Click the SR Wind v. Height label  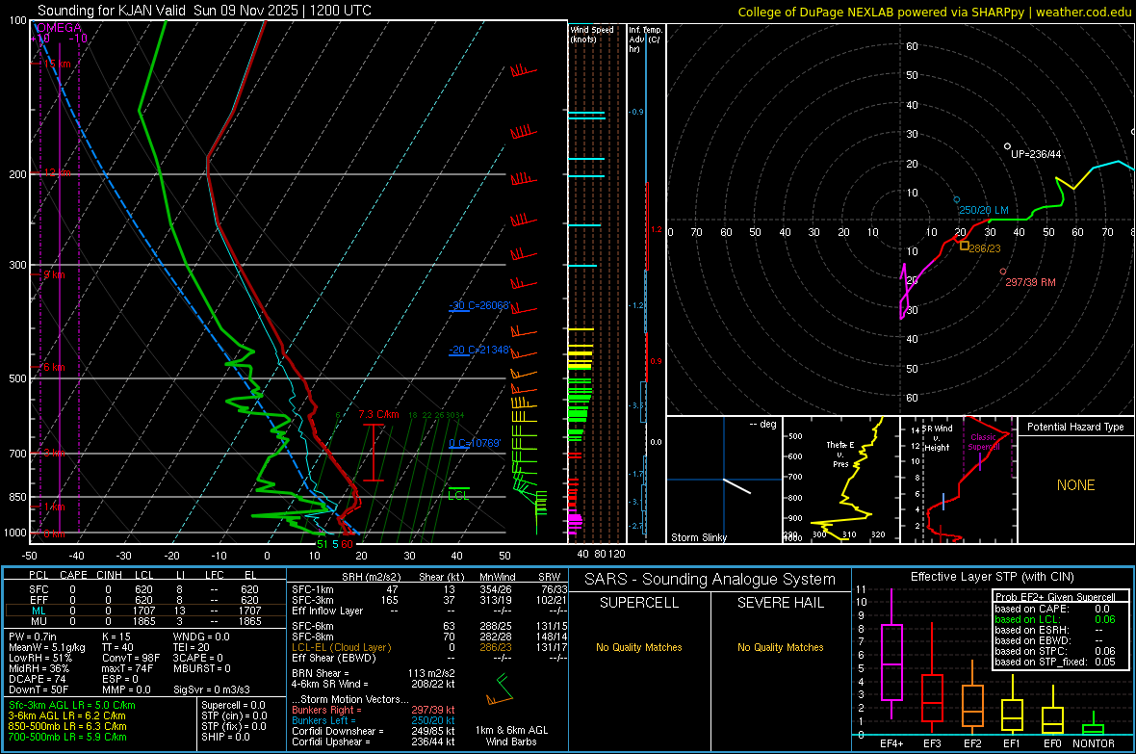(x=937, y=438)
